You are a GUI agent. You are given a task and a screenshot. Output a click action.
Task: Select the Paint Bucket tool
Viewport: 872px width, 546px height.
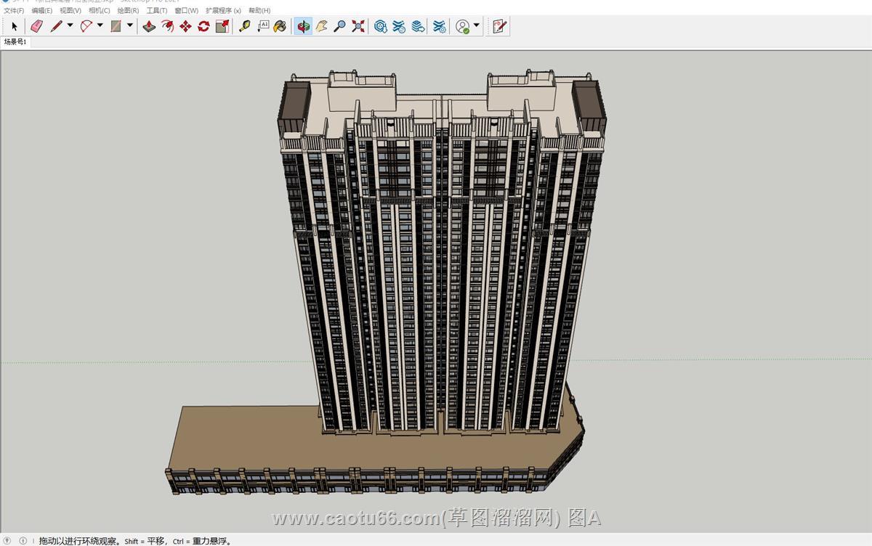click(280, 26)
